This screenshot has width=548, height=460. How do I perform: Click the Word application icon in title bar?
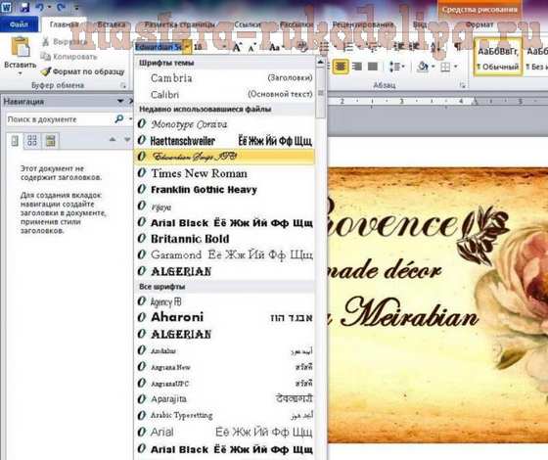coord(6,8)
